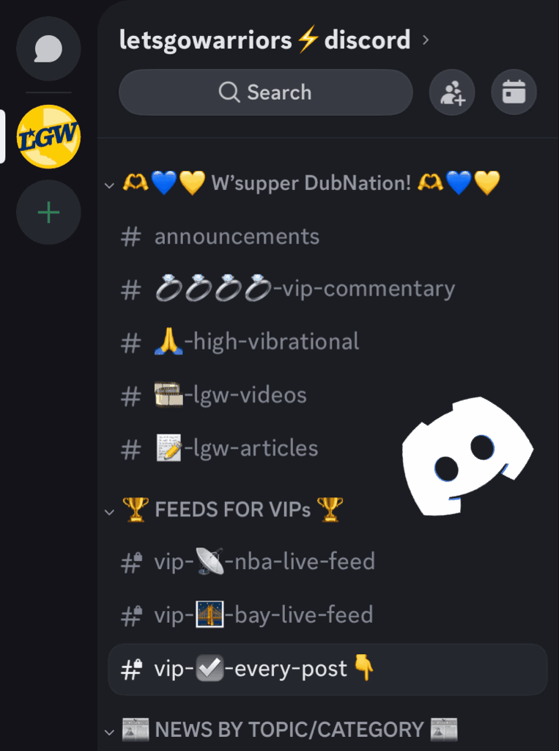The width and height of the screenshot is (559, 751).
Task: Go to the high-vibrational channel
Action: (327, 342)
